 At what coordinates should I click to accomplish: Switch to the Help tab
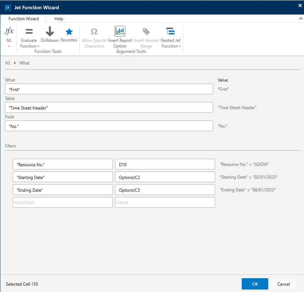point(59,19)
